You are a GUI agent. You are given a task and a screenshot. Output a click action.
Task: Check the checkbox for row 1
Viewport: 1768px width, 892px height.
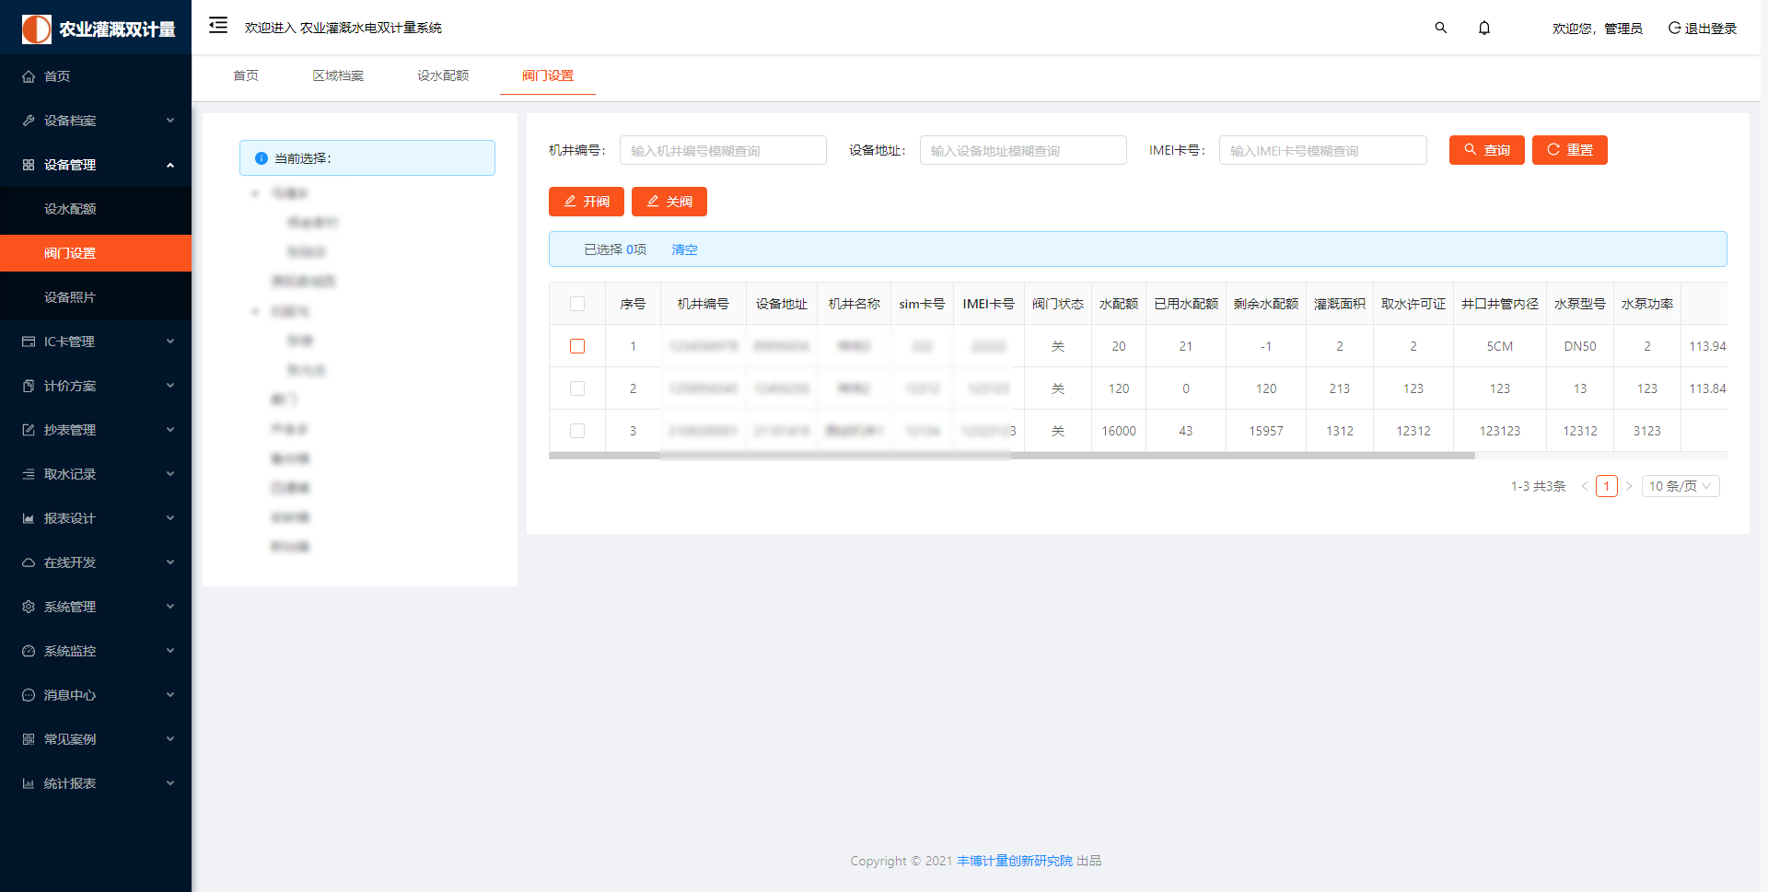click(x=577, y=346)
